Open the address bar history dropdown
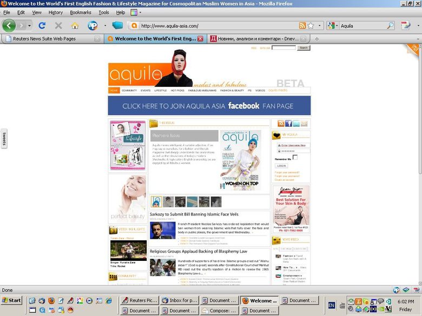Image resolution: width=422 pixels, height=316 pixels. tap(319, 26)
